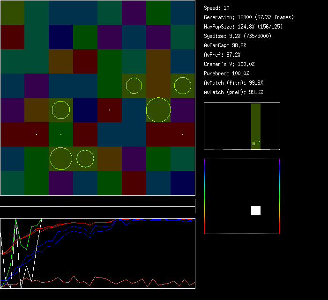The height and width of the screenshot is (300, 328).
Task: Click the olive bar labeled m f
Action: (255, 126)
